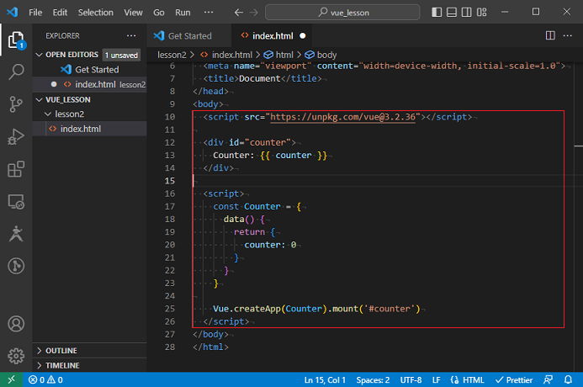Open the Search view

16,72
